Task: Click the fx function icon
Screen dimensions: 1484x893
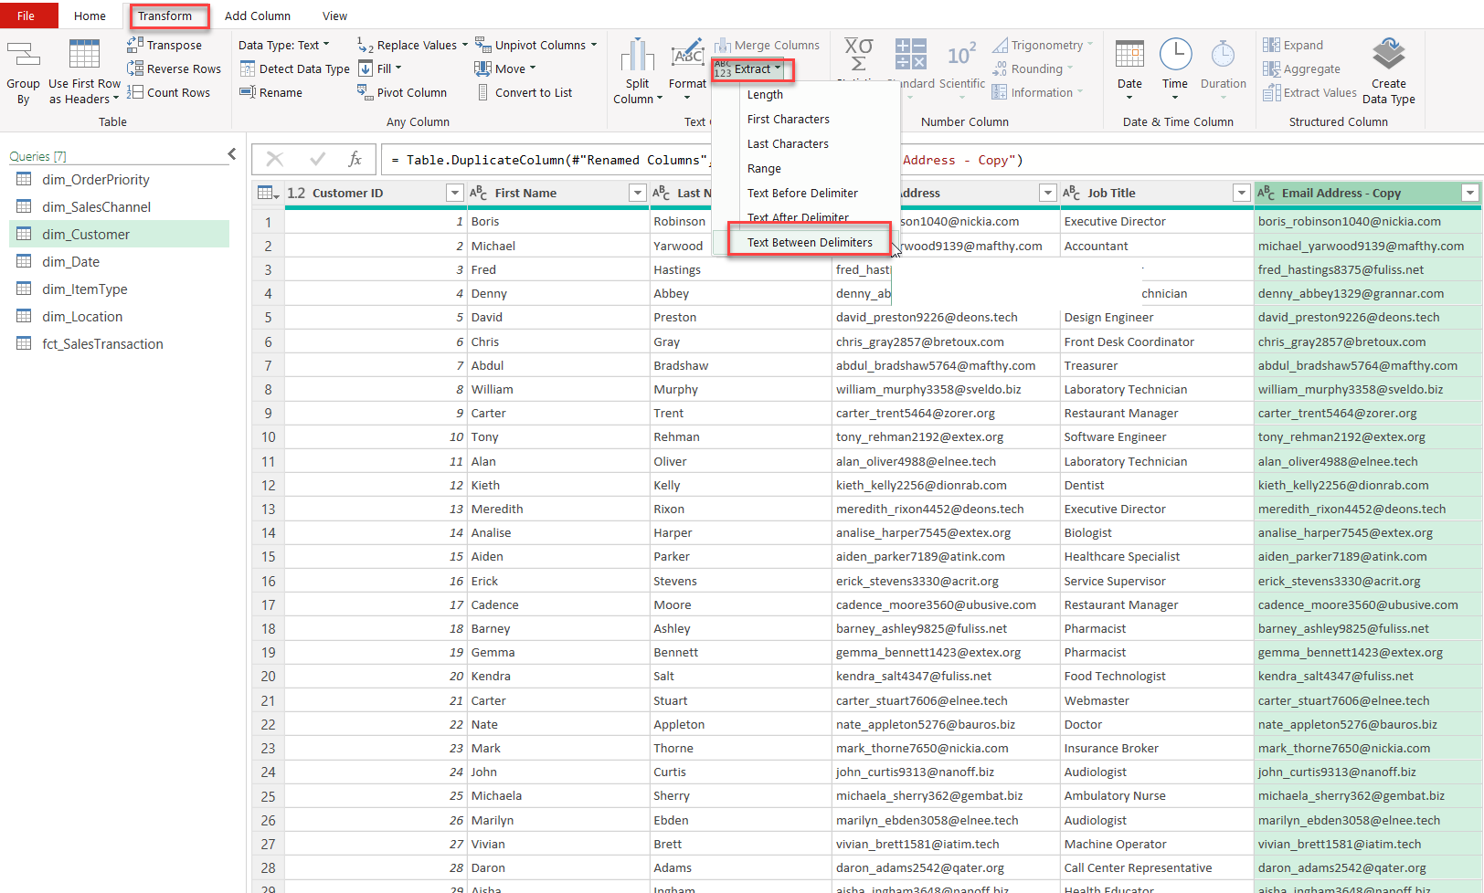Action: 355,159
